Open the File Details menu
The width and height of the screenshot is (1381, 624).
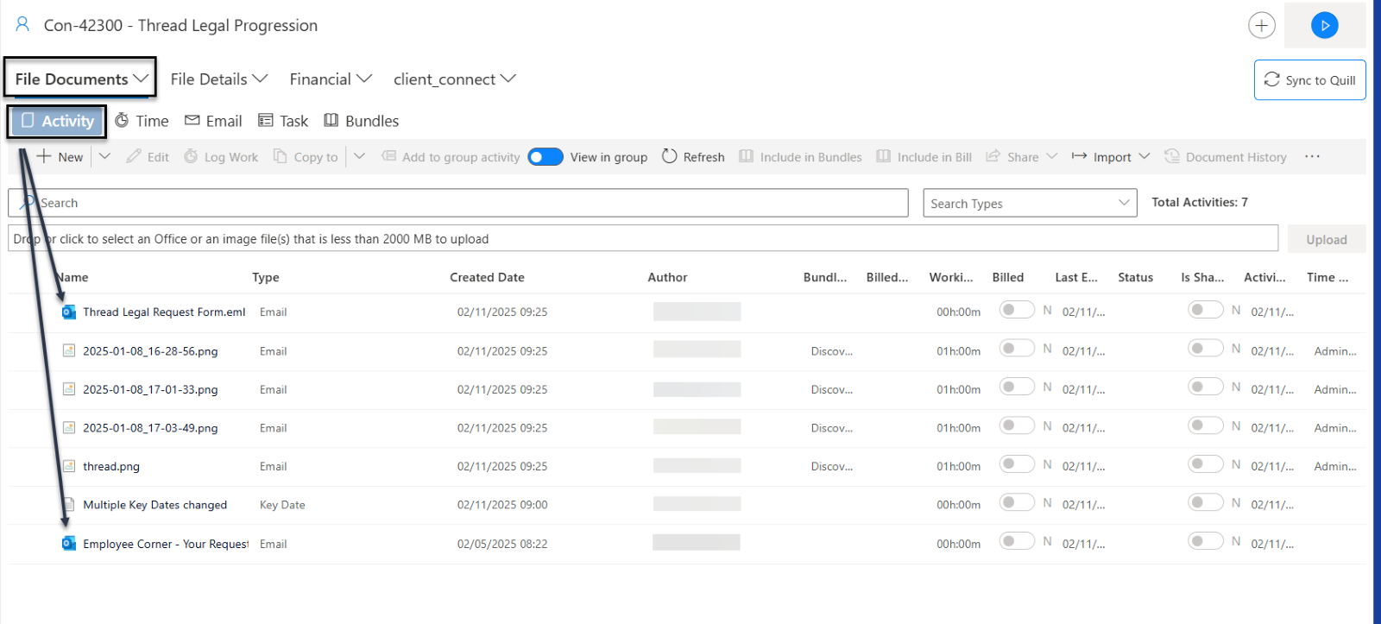(x=218, y=79)
